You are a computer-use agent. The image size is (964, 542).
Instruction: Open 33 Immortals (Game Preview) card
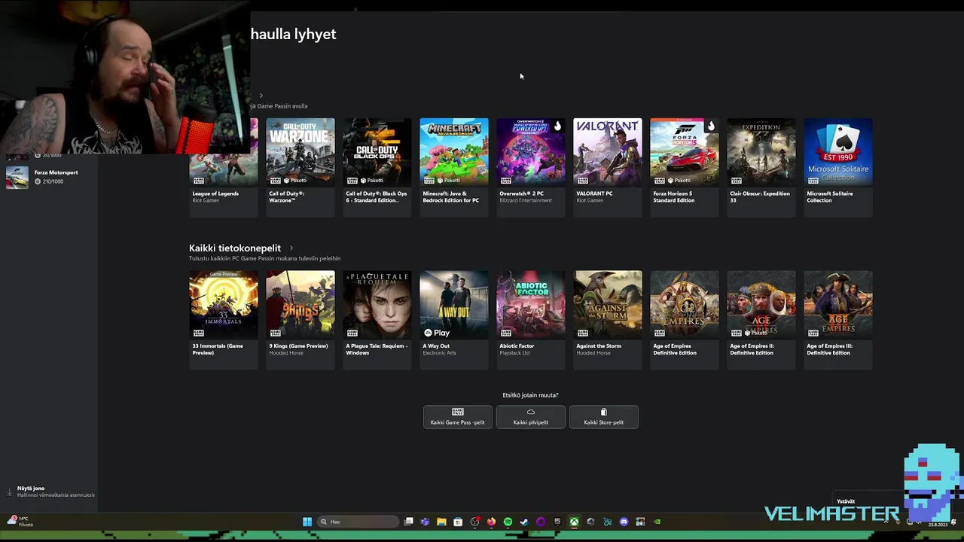224,321
